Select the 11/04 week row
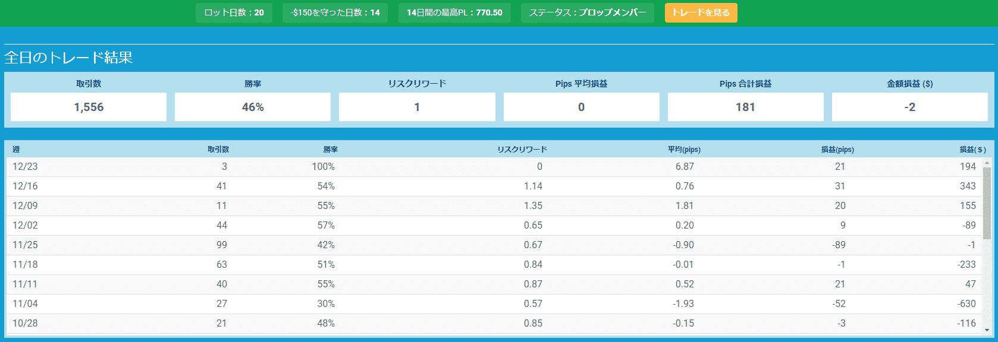The width and height of the screenshot is (998, 342). click(x=494, y=304)
